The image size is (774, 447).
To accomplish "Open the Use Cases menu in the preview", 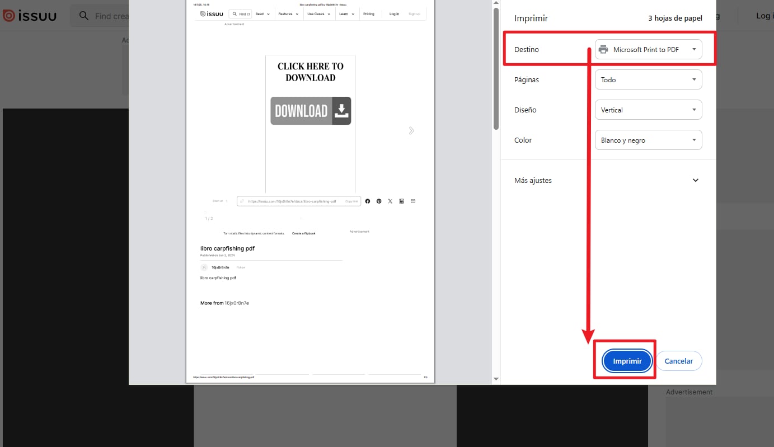I will tap(318, 13).
